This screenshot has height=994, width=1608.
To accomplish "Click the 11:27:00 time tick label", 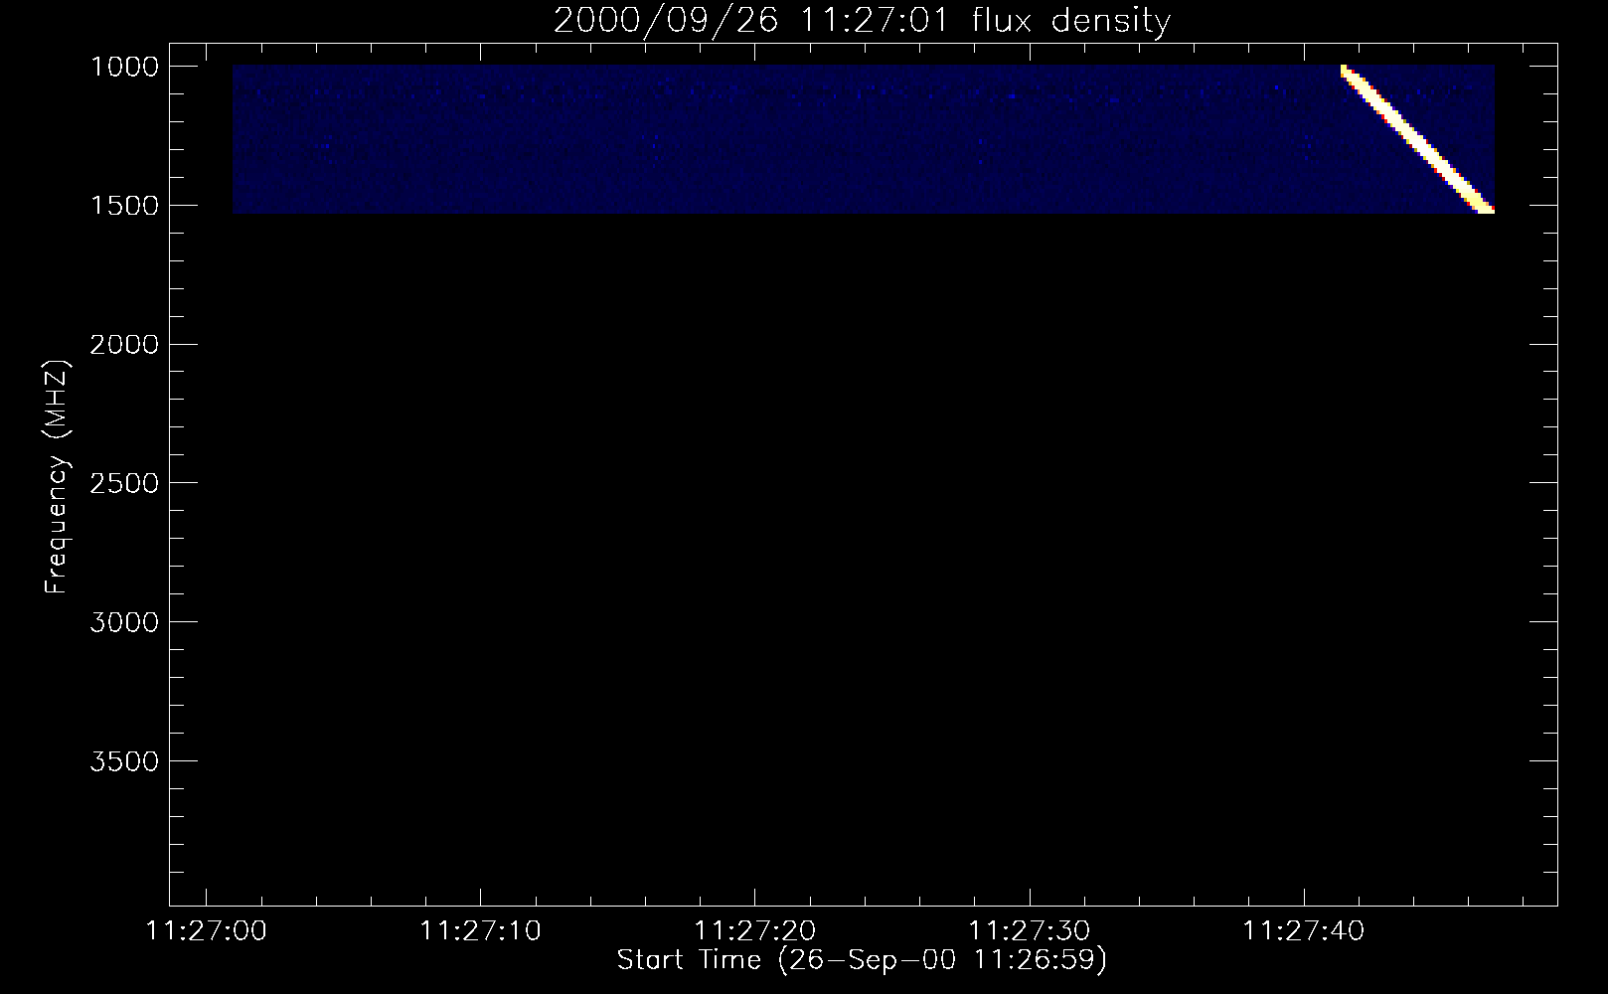I will (206, 931).
